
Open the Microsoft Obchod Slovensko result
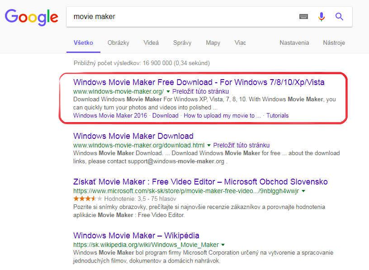click(200, 182)
